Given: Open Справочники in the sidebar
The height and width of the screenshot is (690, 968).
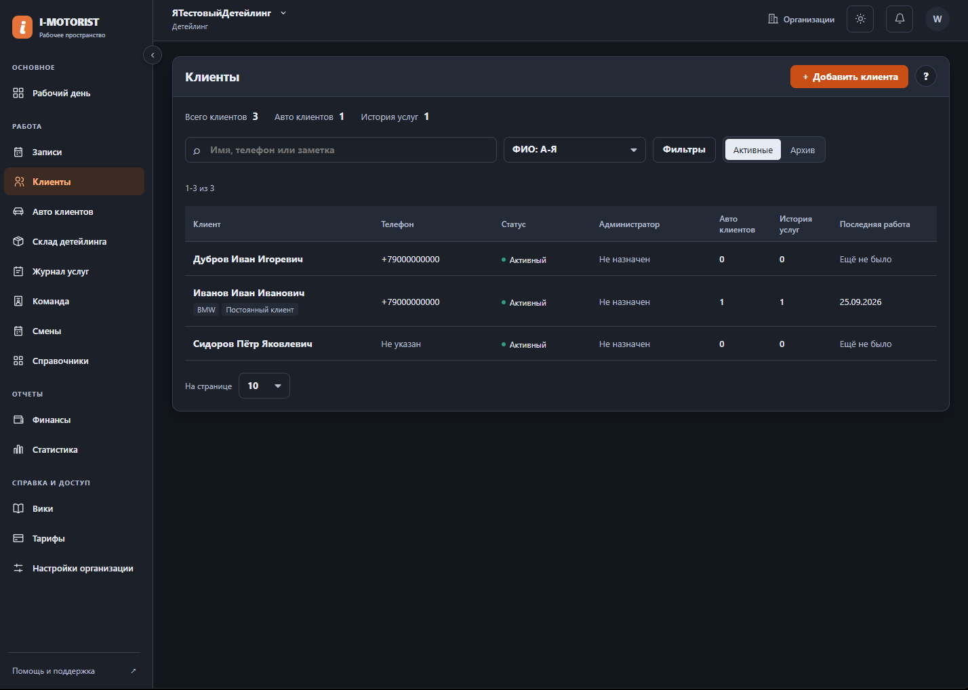Looking at the screenshot, I should [75, 361].
